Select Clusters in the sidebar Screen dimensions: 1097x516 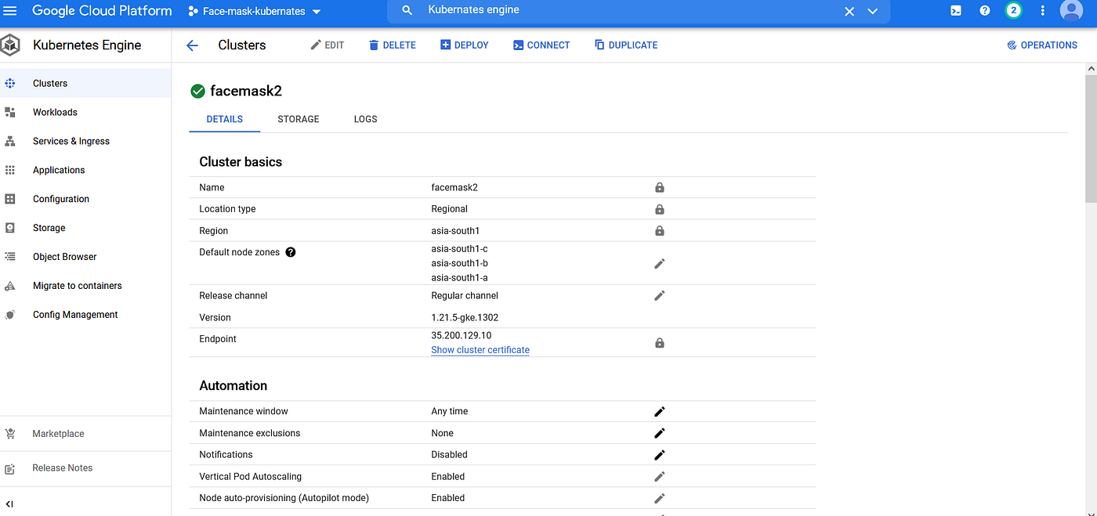coord(85,83)
